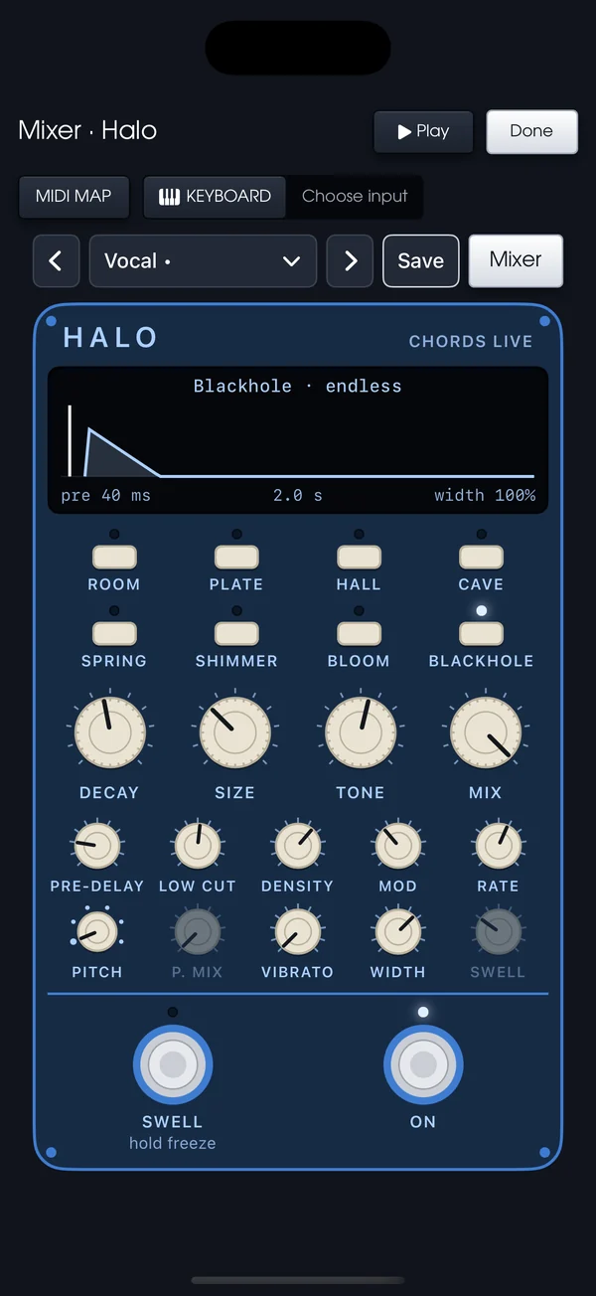Click the CHORDS LIVE label
Image resolution: width=596 pixels, height=1296 pixels.
[x=471, y=341]
